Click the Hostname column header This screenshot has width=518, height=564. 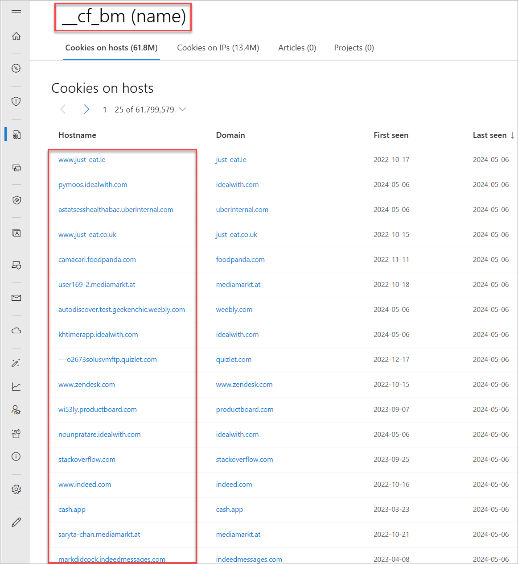[77, 135]
